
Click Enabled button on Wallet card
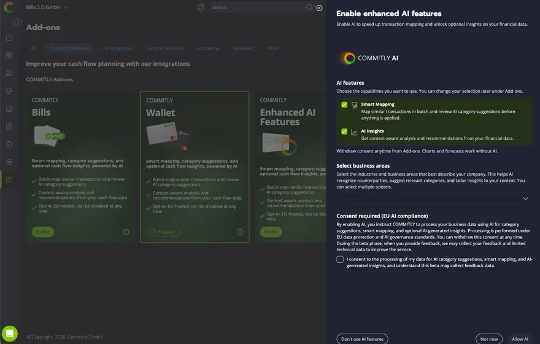click(163, 232)
